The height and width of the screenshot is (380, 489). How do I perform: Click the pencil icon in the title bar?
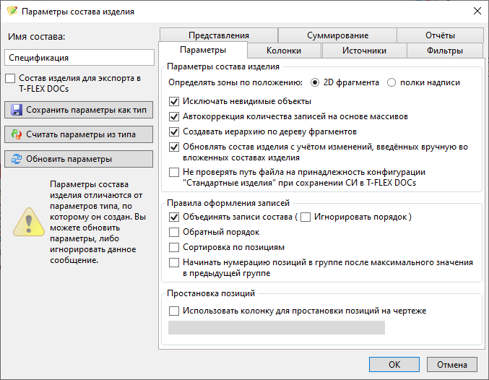point(12,12)
